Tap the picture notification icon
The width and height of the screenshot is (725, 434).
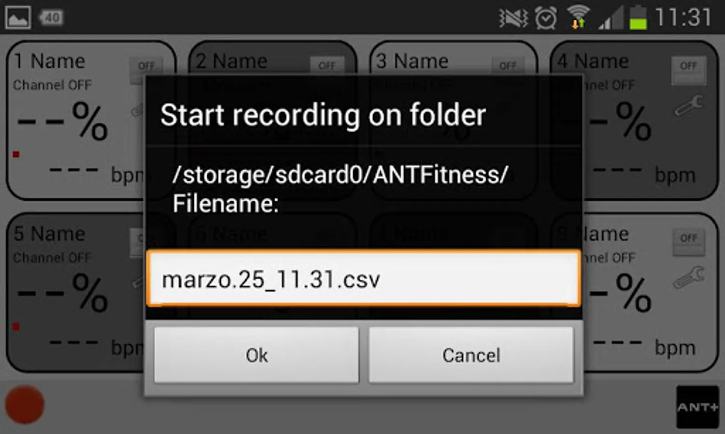(18, 17)
